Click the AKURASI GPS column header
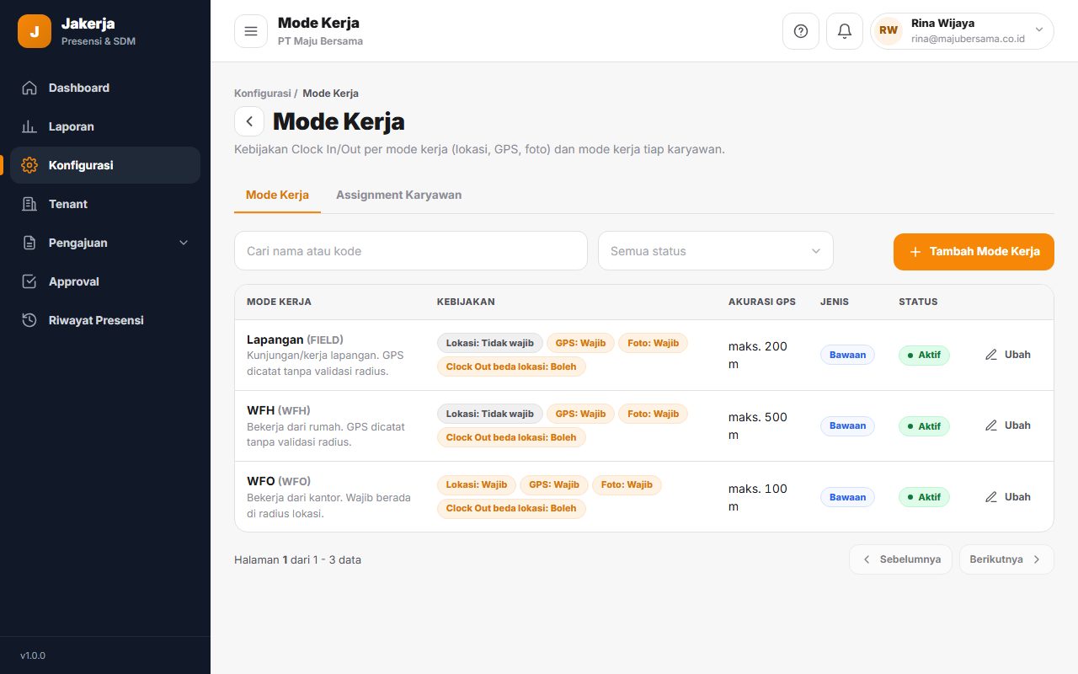The image size is (1078, 674). point(762,302)
